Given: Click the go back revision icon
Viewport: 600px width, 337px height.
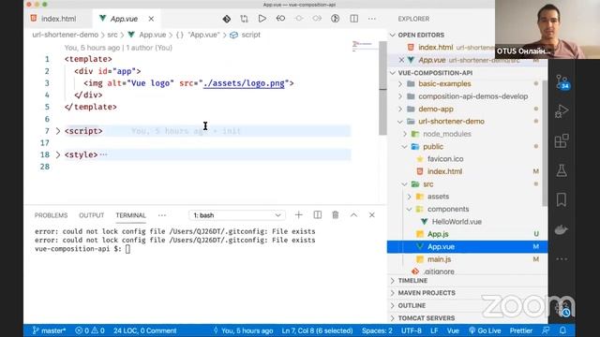Looking at the screenshot, I should [280, 19].
